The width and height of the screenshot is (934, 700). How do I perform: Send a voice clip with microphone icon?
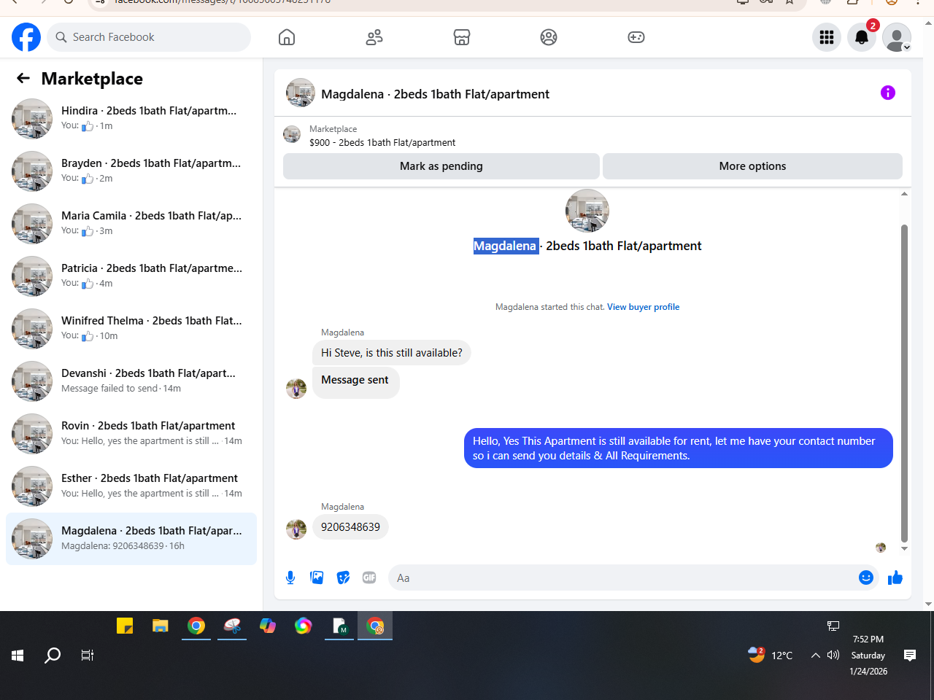[x=290, y=577]
